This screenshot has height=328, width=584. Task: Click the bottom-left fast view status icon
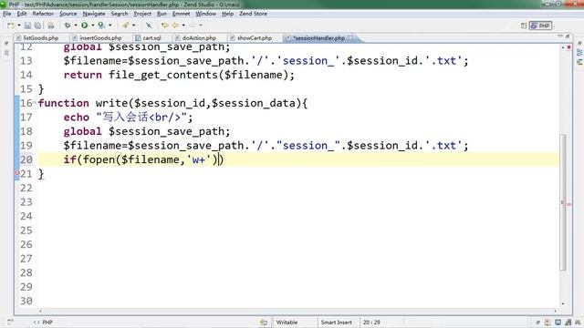[x=10, y=322]
